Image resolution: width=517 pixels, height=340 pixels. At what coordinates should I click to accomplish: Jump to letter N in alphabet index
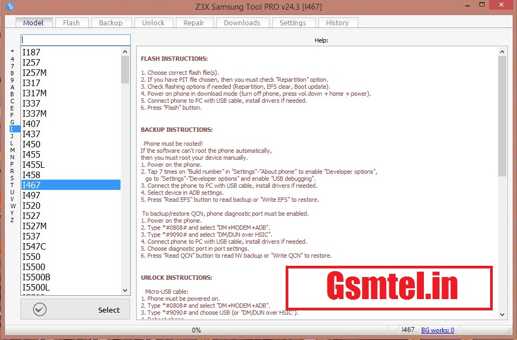12,157
